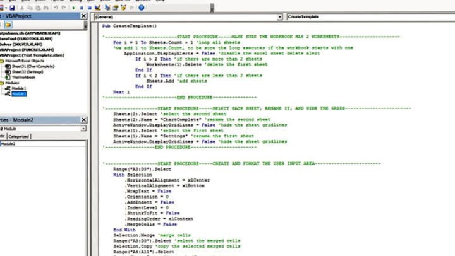Select Module2 in the Modules folder

point(20,93)
